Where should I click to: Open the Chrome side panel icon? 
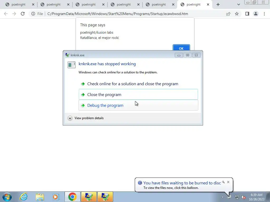[x=247, y=14]
